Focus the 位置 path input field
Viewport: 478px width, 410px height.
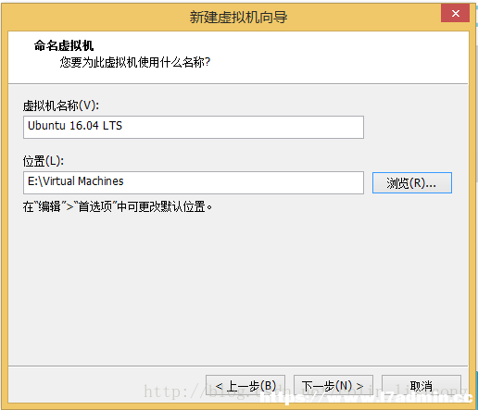[x=194, y=182]
